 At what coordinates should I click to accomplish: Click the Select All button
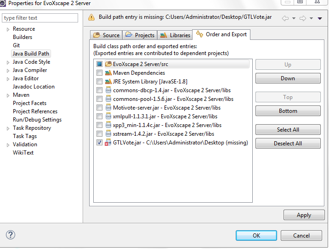[288, 130]
